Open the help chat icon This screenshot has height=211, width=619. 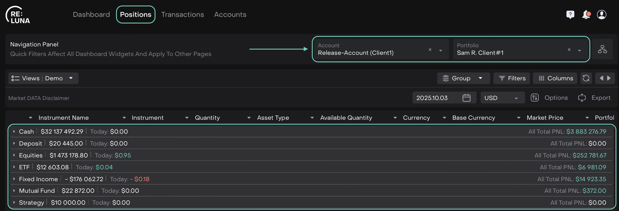pyautogui.click(x=570, y=14)
